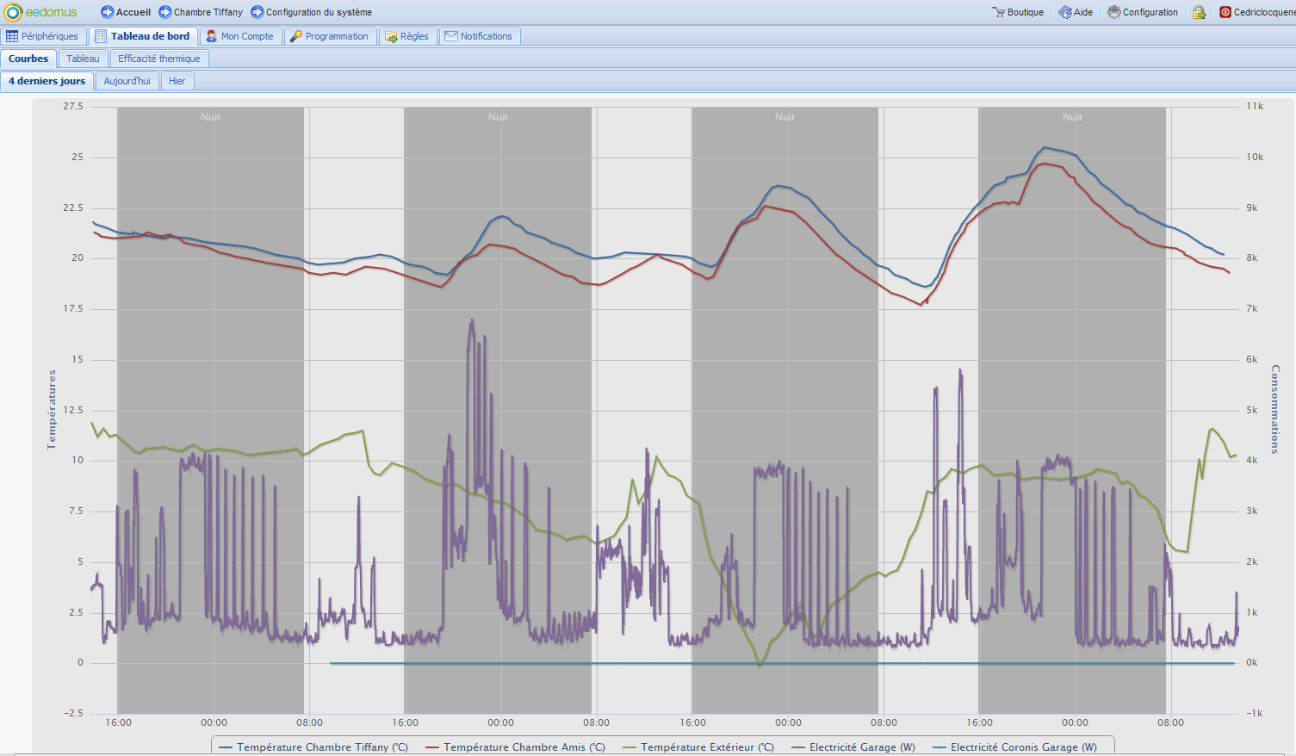Click the 27.5 temperature axis label

[x=73, y=106]
